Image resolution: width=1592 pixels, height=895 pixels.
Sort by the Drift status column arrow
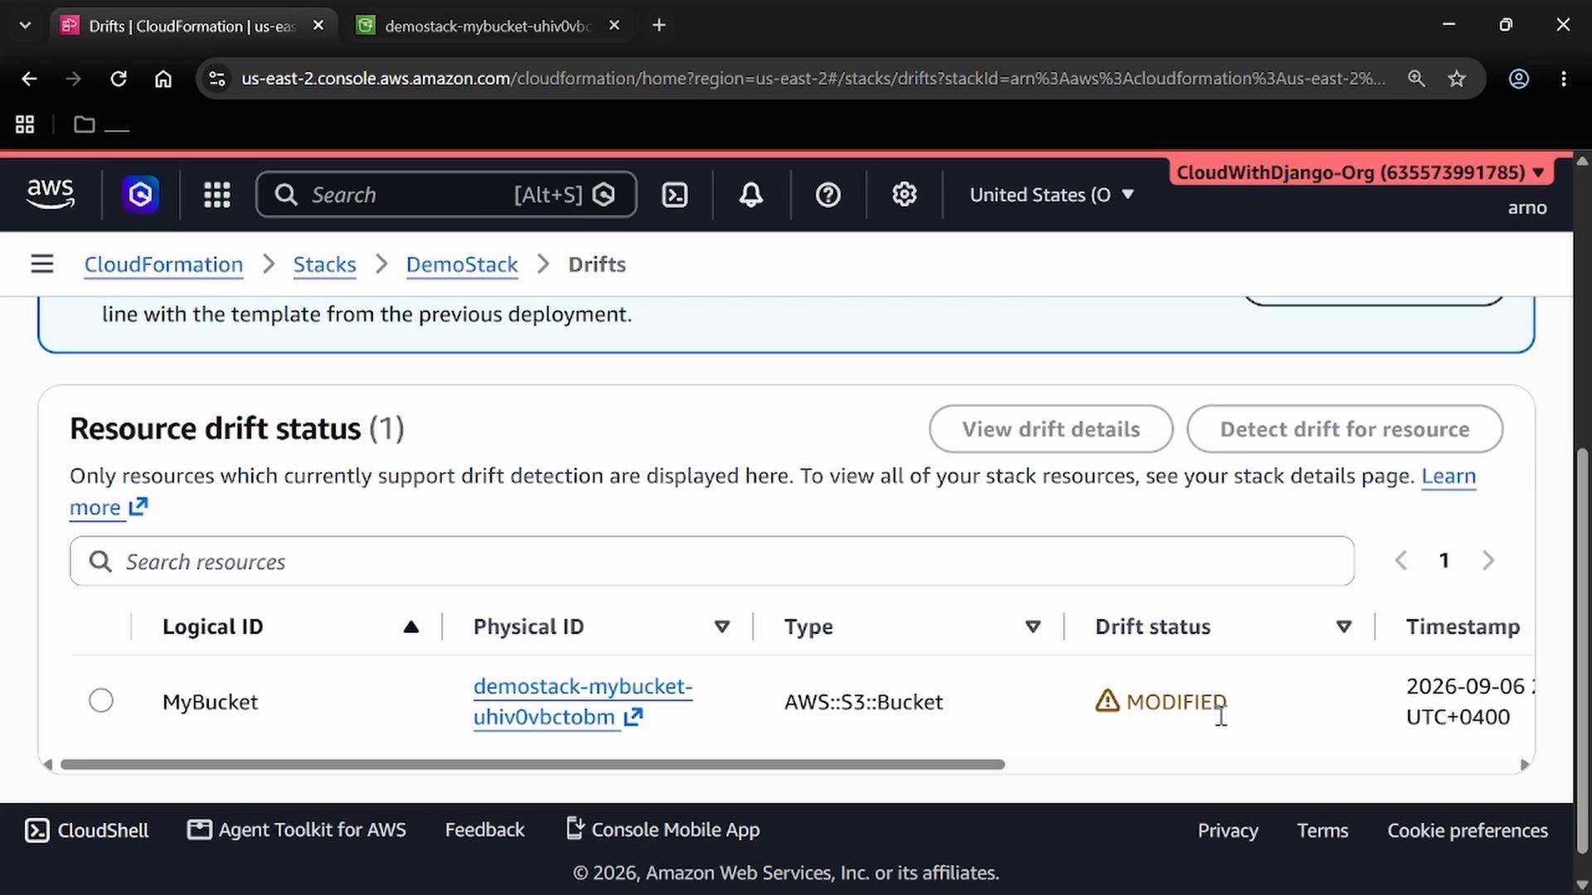pos(1344,627)
